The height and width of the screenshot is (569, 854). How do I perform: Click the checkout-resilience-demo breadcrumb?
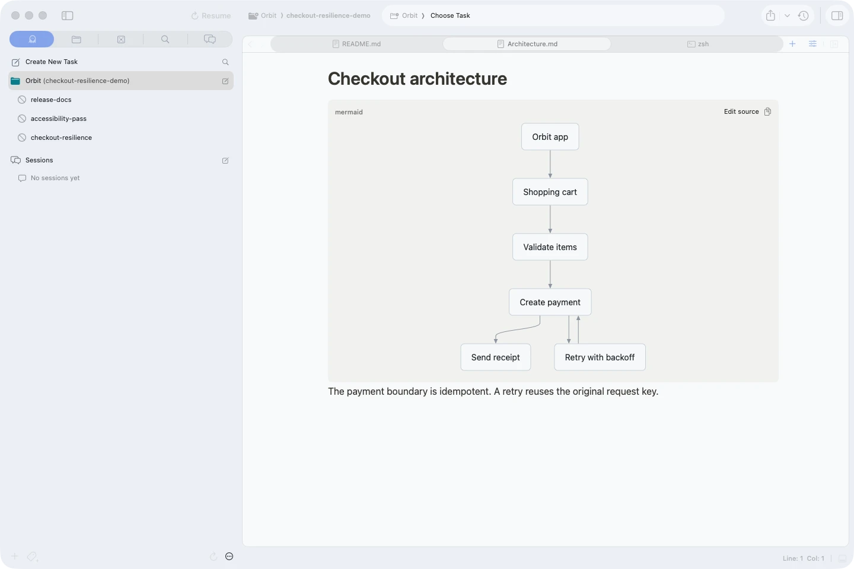tap(329, 15)
